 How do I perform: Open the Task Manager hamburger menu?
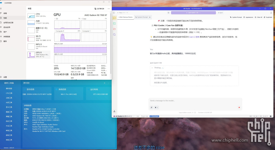(1, 8)
